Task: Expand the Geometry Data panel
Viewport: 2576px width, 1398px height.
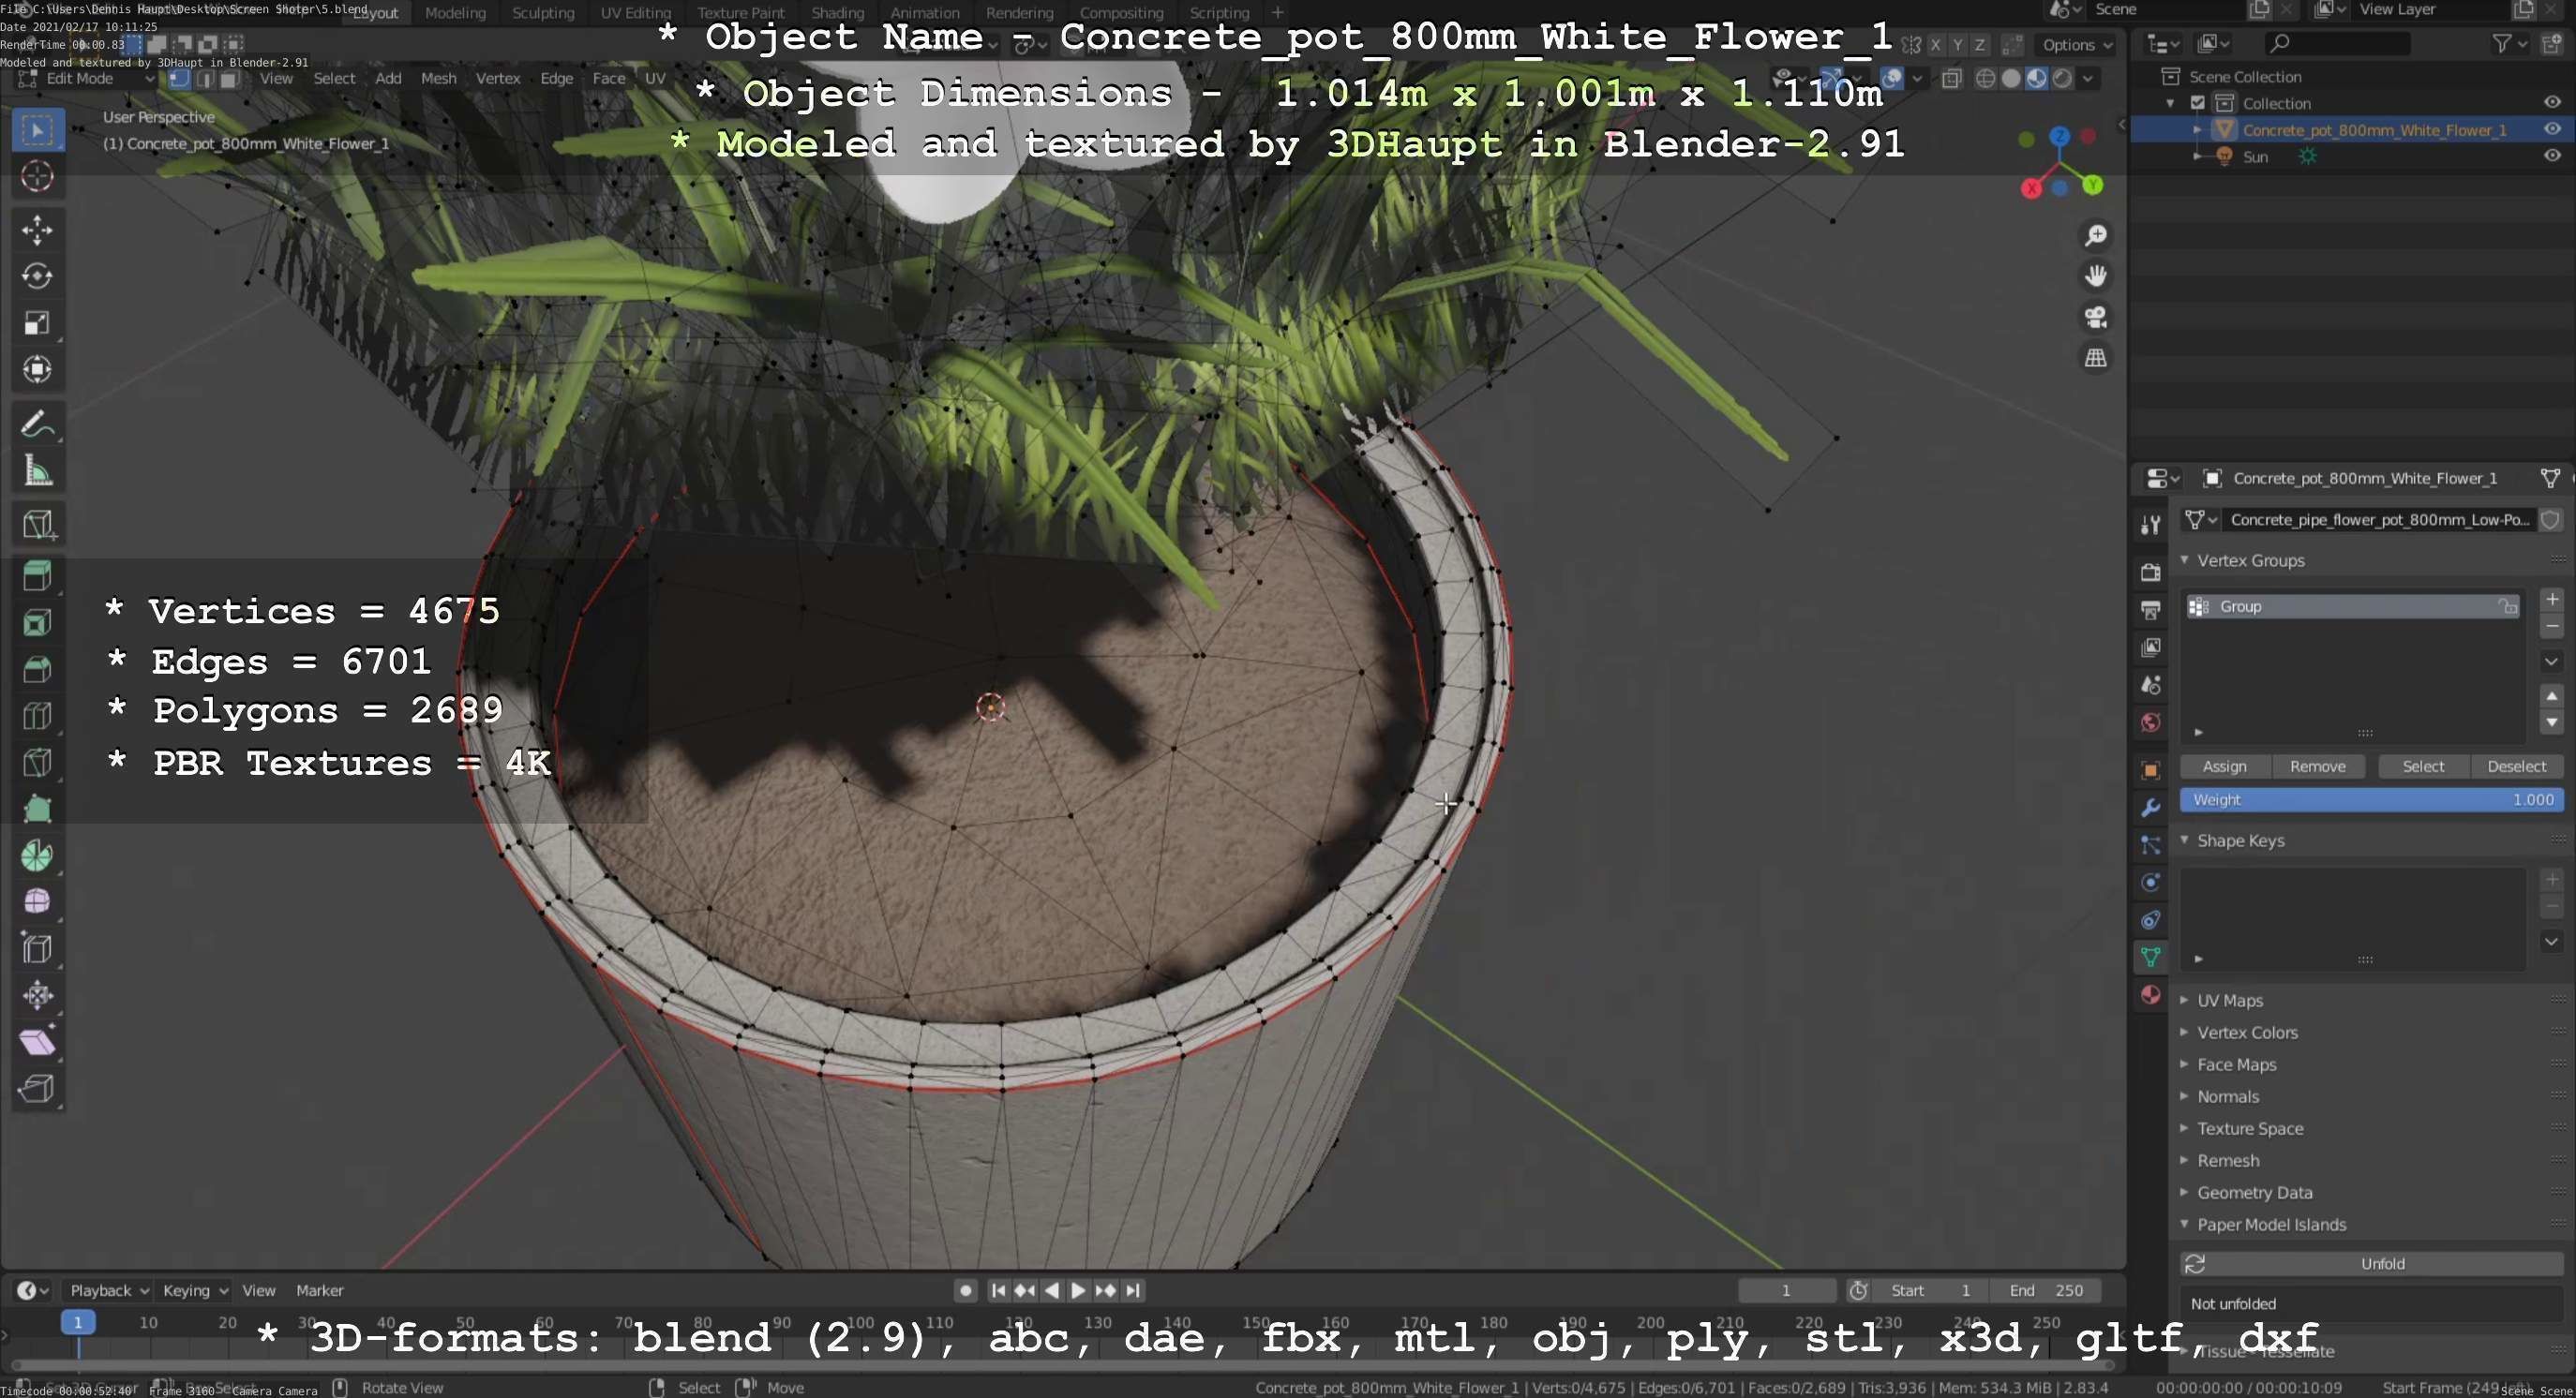Action: pyautogui.click(x=2184, y=1192)
